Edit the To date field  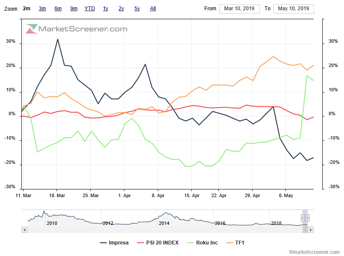(x=294, y=9)
